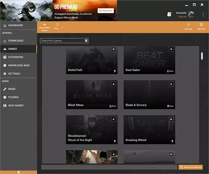Viewport: 209px width, 174px height.
Task: Open klinestife profile avatar
Action: (191, 15)
